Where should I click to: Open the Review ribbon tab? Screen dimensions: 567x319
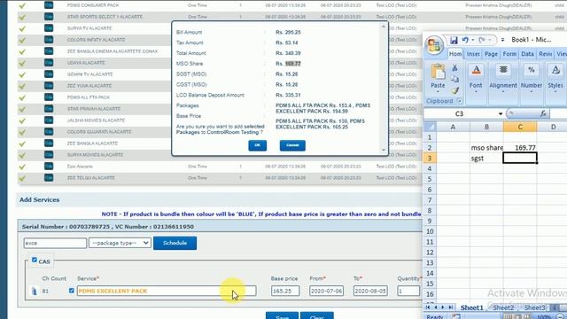[x=546, y=54]
